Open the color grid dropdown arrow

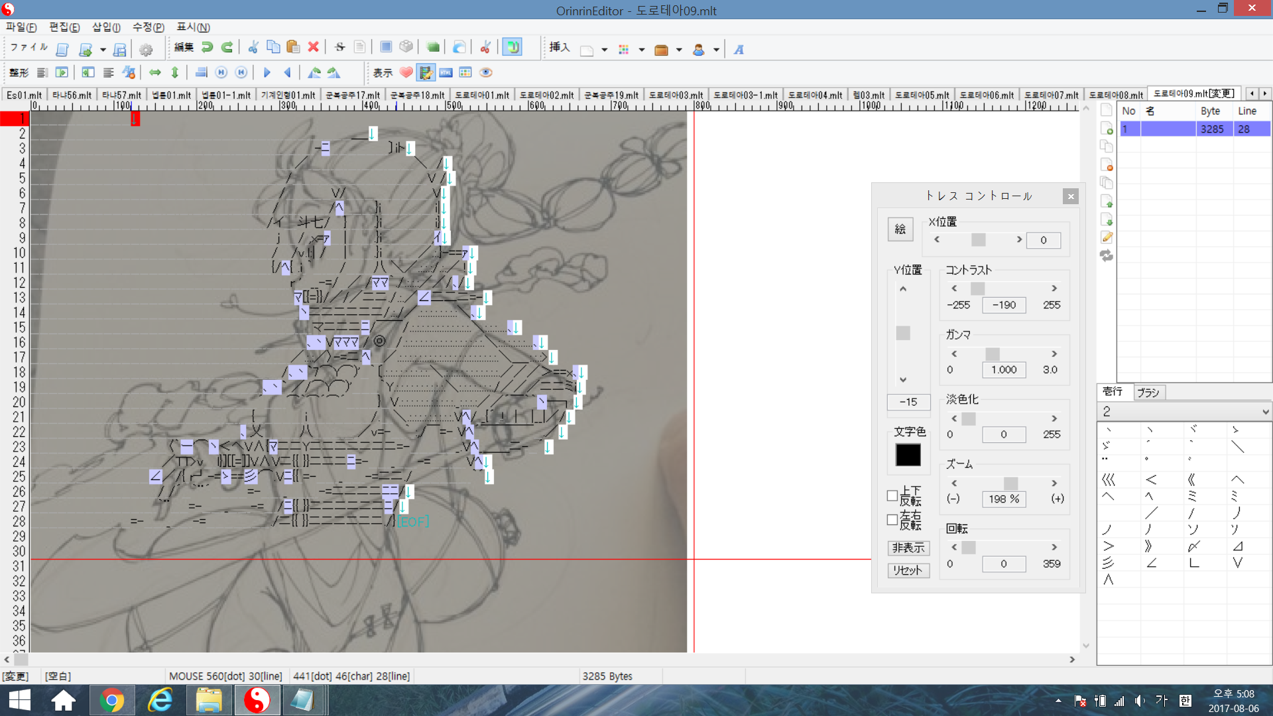click(641, 50)
